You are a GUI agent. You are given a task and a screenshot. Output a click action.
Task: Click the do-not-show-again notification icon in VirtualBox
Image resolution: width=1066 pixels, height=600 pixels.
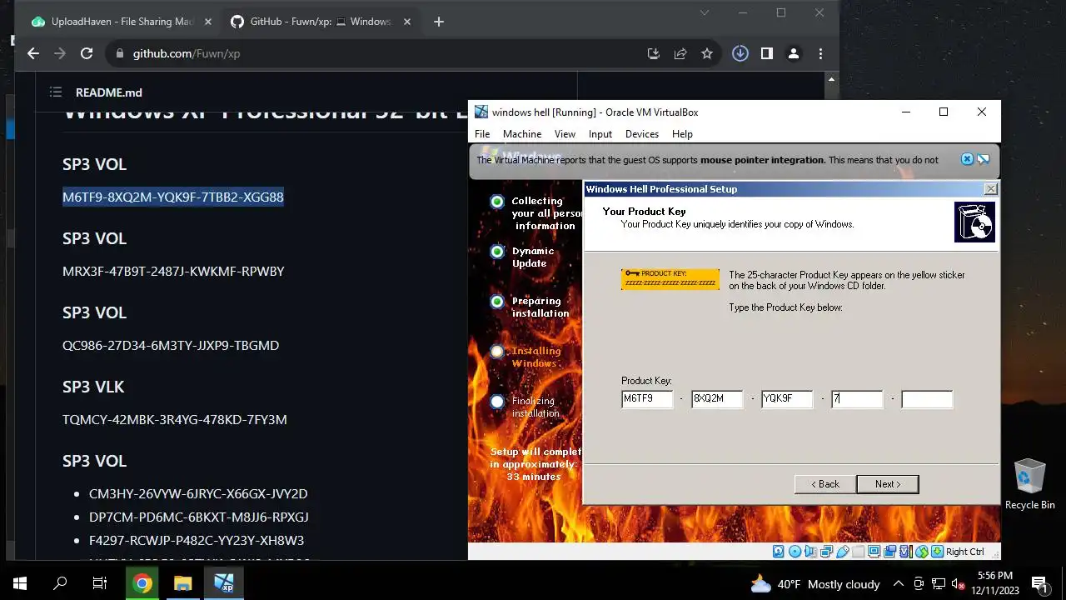coord(984,159)
